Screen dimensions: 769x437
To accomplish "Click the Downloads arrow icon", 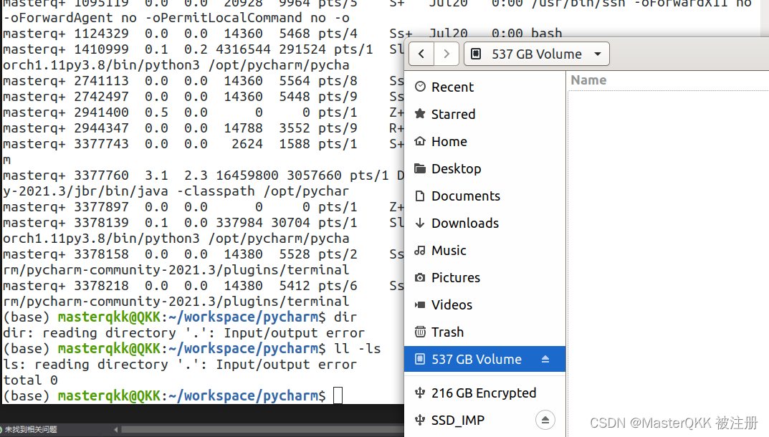I will (x=420, y=224).
